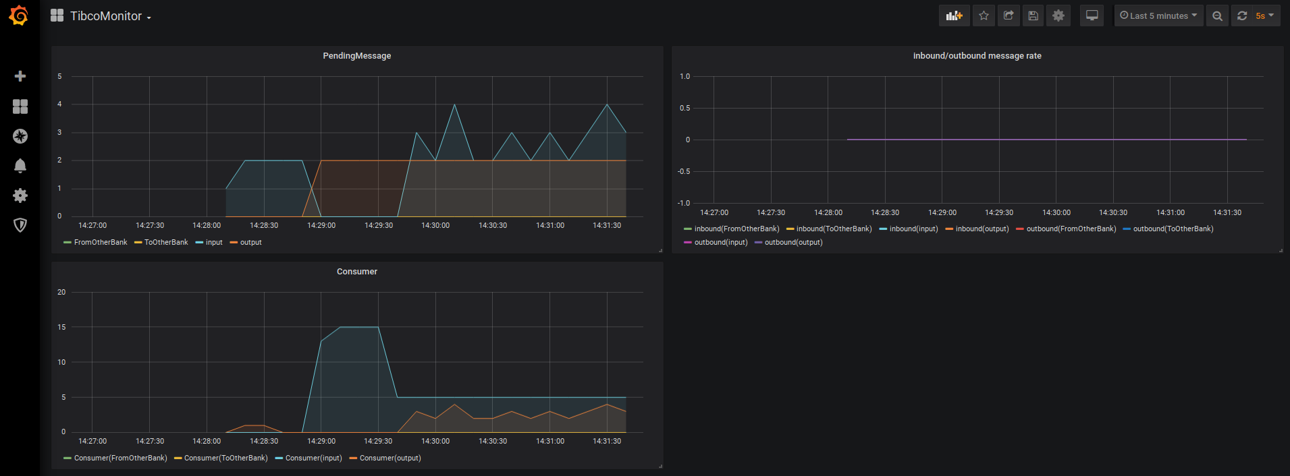This screenshot has width=1290, height=476.
Task: Open the Dashboards sidebar icon
Action: (20, 107)
